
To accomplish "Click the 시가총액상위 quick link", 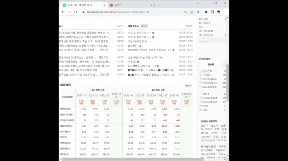I will [x=208, y=147].
